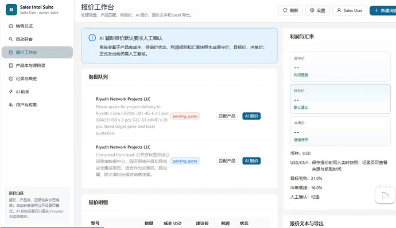Select 报价工作台 sidebar item
Image resolution: width=396 pixels, height=228 pixels.
37,52
